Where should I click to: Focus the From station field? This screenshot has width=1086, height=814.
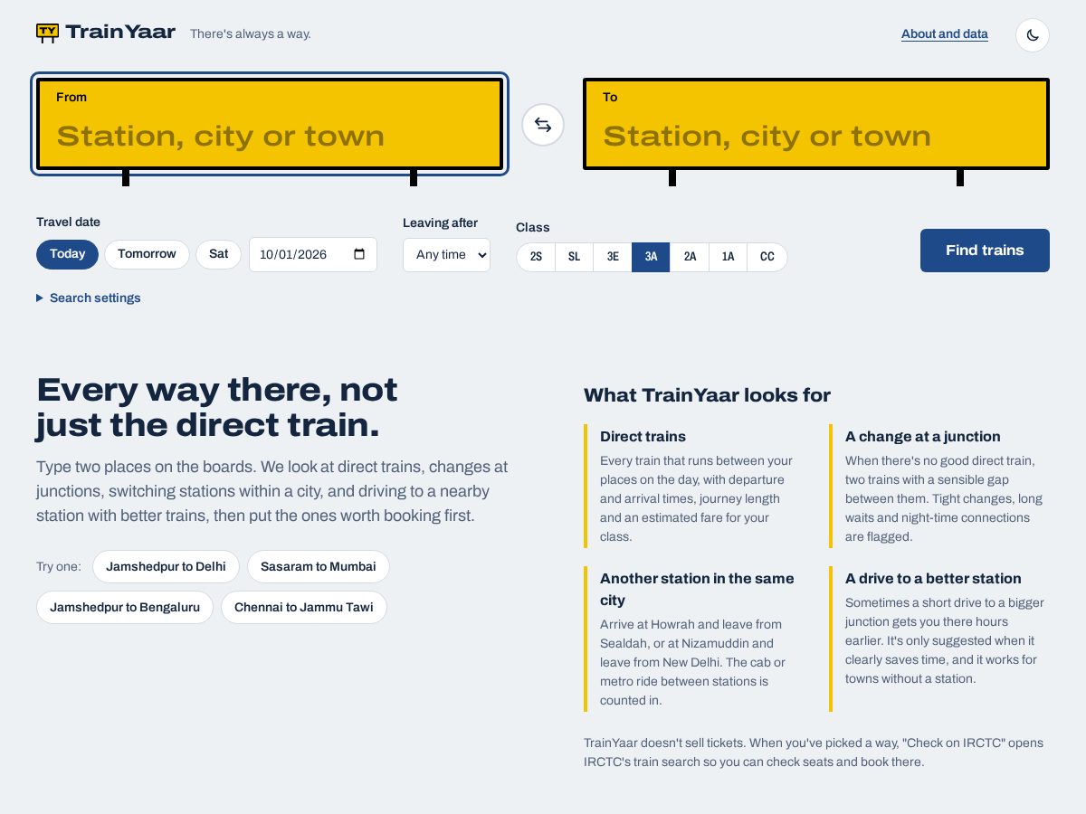pos(270,124)
